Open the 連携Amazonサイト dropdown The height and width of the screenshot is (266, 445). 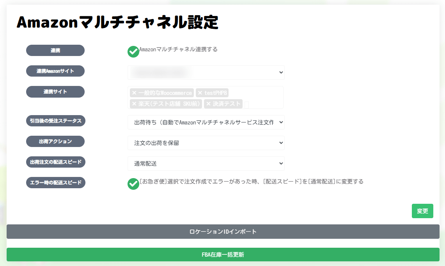(x=206, y=72)
